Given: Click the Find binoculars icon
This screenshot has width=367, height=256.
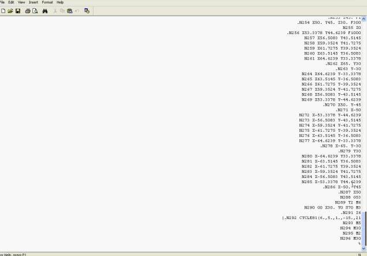Looking at the screenshot, I should coord(45,11).
